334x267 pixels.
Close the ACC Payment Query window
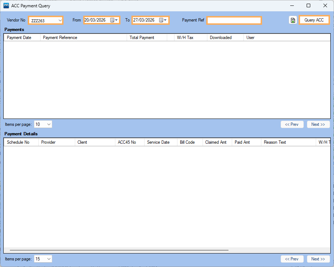325,5
